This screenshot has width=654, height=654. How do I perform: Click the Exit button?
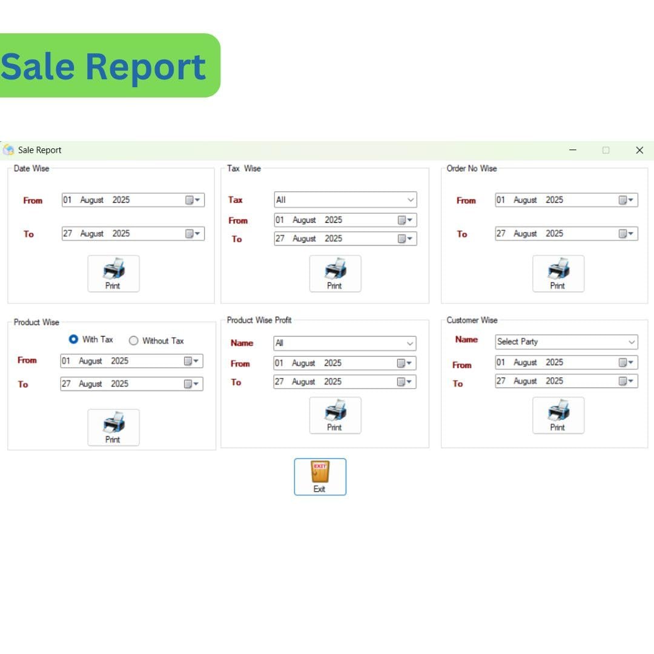click(x=320, y=477)
